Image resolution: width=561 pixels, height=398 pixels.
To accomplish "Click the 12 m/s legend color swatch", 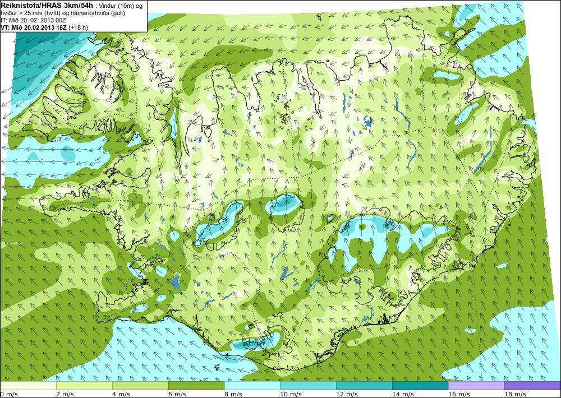I will click(364, 386).
